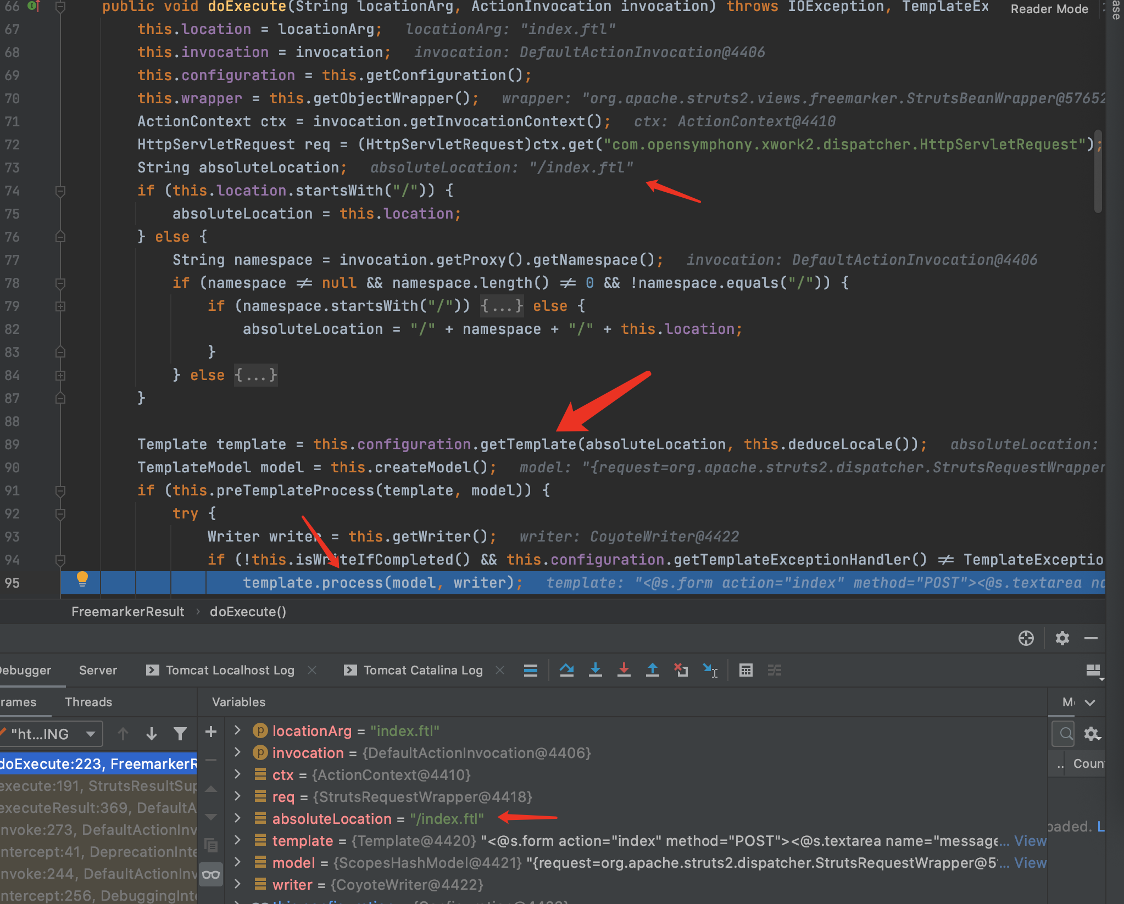Collapse code block at line 74
Image resolution: width=1124 pixels, height=904 pixels.
pyautogui.click(x=60, y=191)
